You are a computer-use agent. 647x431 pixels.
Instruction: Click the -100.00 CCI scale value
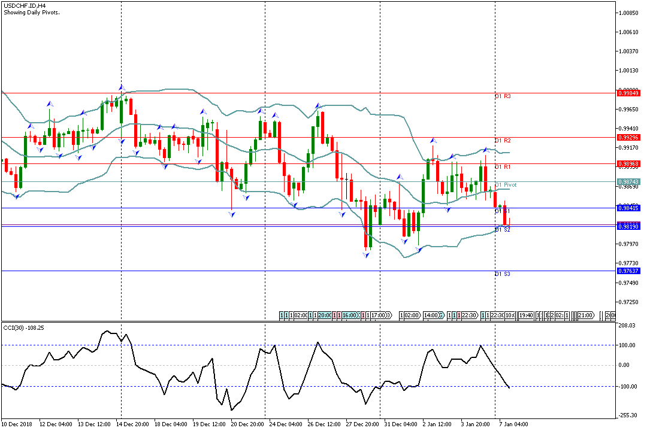[627, 387]
